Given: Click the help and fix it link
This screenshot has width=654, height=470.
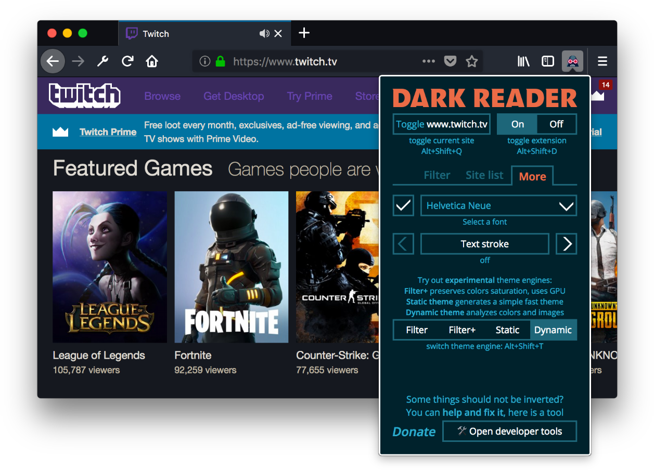Looking at the screenshot, I should coord(473,413).
